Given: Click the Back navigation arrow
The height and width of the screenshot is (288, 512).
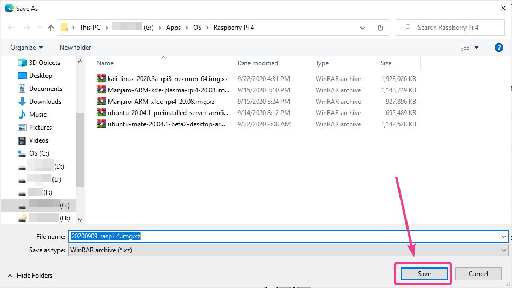Looking at the screenshot, I should pos(10,28).
